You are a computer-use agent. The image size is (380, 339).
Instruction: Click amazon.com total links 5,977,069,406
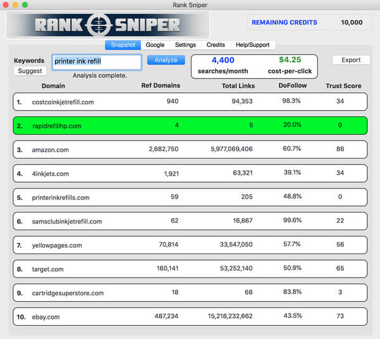[232, 149]
